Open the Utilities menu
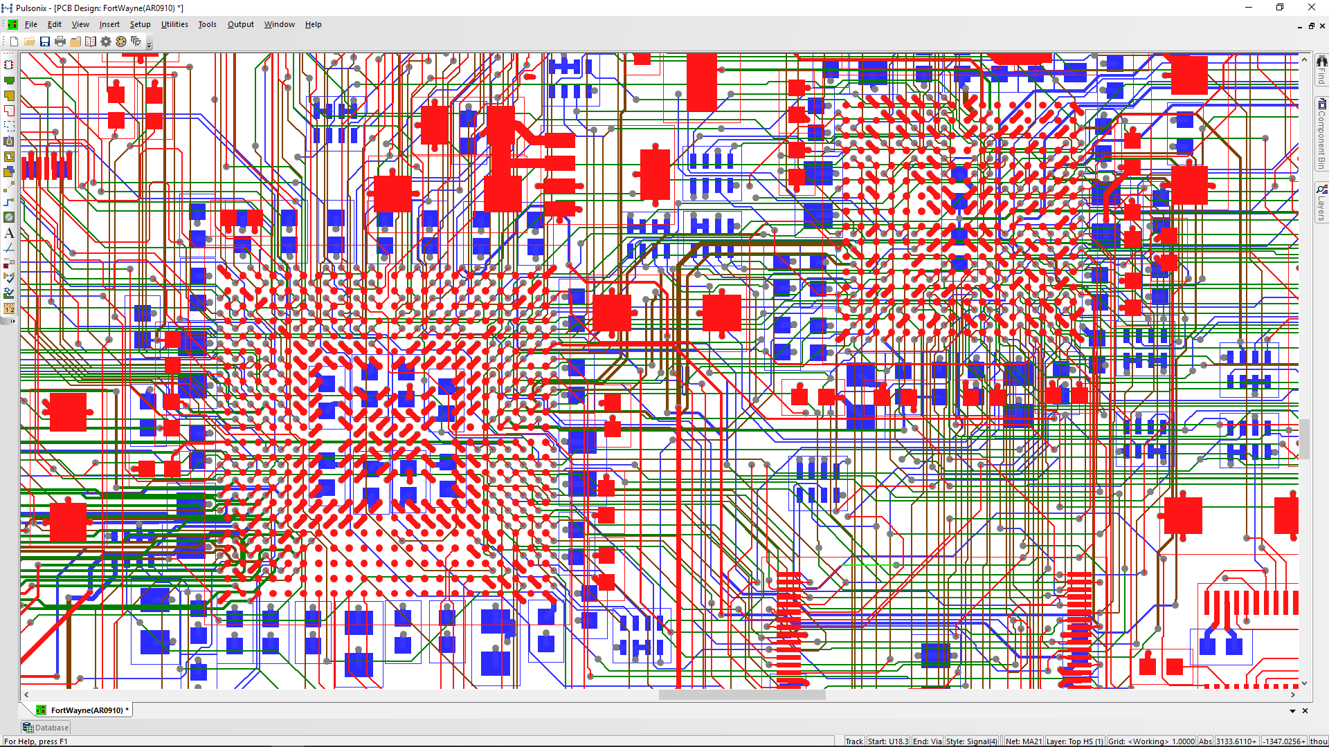Viewport: 1329px width, 747px height. coord(174,24)
